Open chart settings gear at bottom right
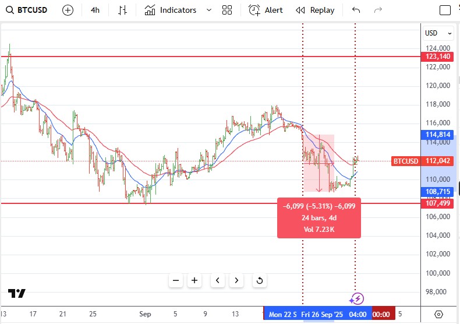This screenshot has width=460, height=324. pos(438,314)
